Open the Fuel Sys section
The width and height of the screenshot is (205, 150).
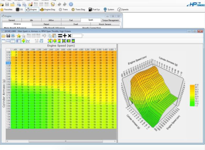tap(94, 10)
